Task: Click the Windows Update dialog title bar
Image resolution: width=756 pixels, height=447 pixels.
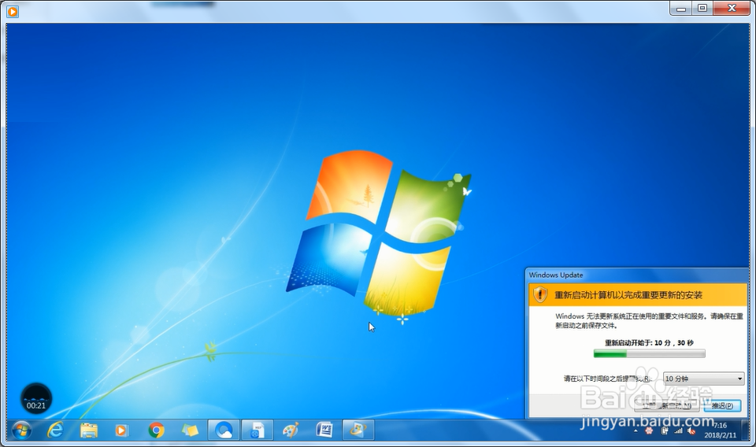Action: (636, 275)
